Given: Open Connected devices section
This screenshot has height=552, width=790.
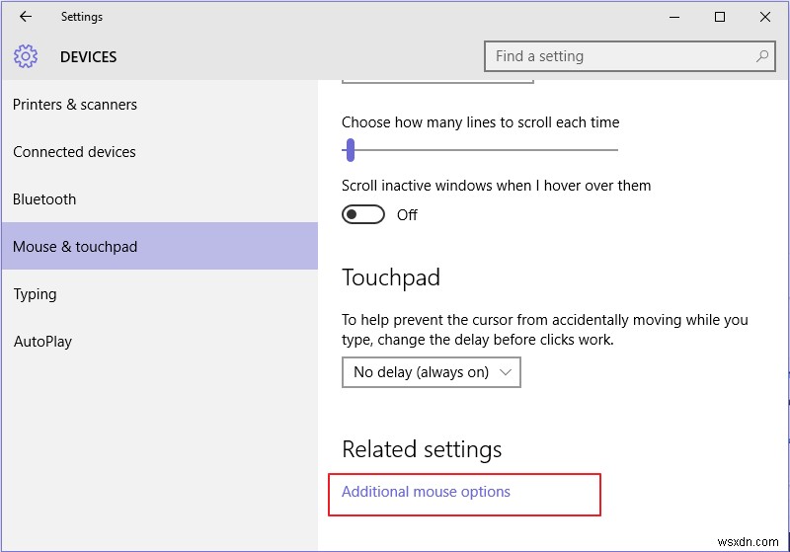Looking at the screenshot, I should (x=159, y=152).
